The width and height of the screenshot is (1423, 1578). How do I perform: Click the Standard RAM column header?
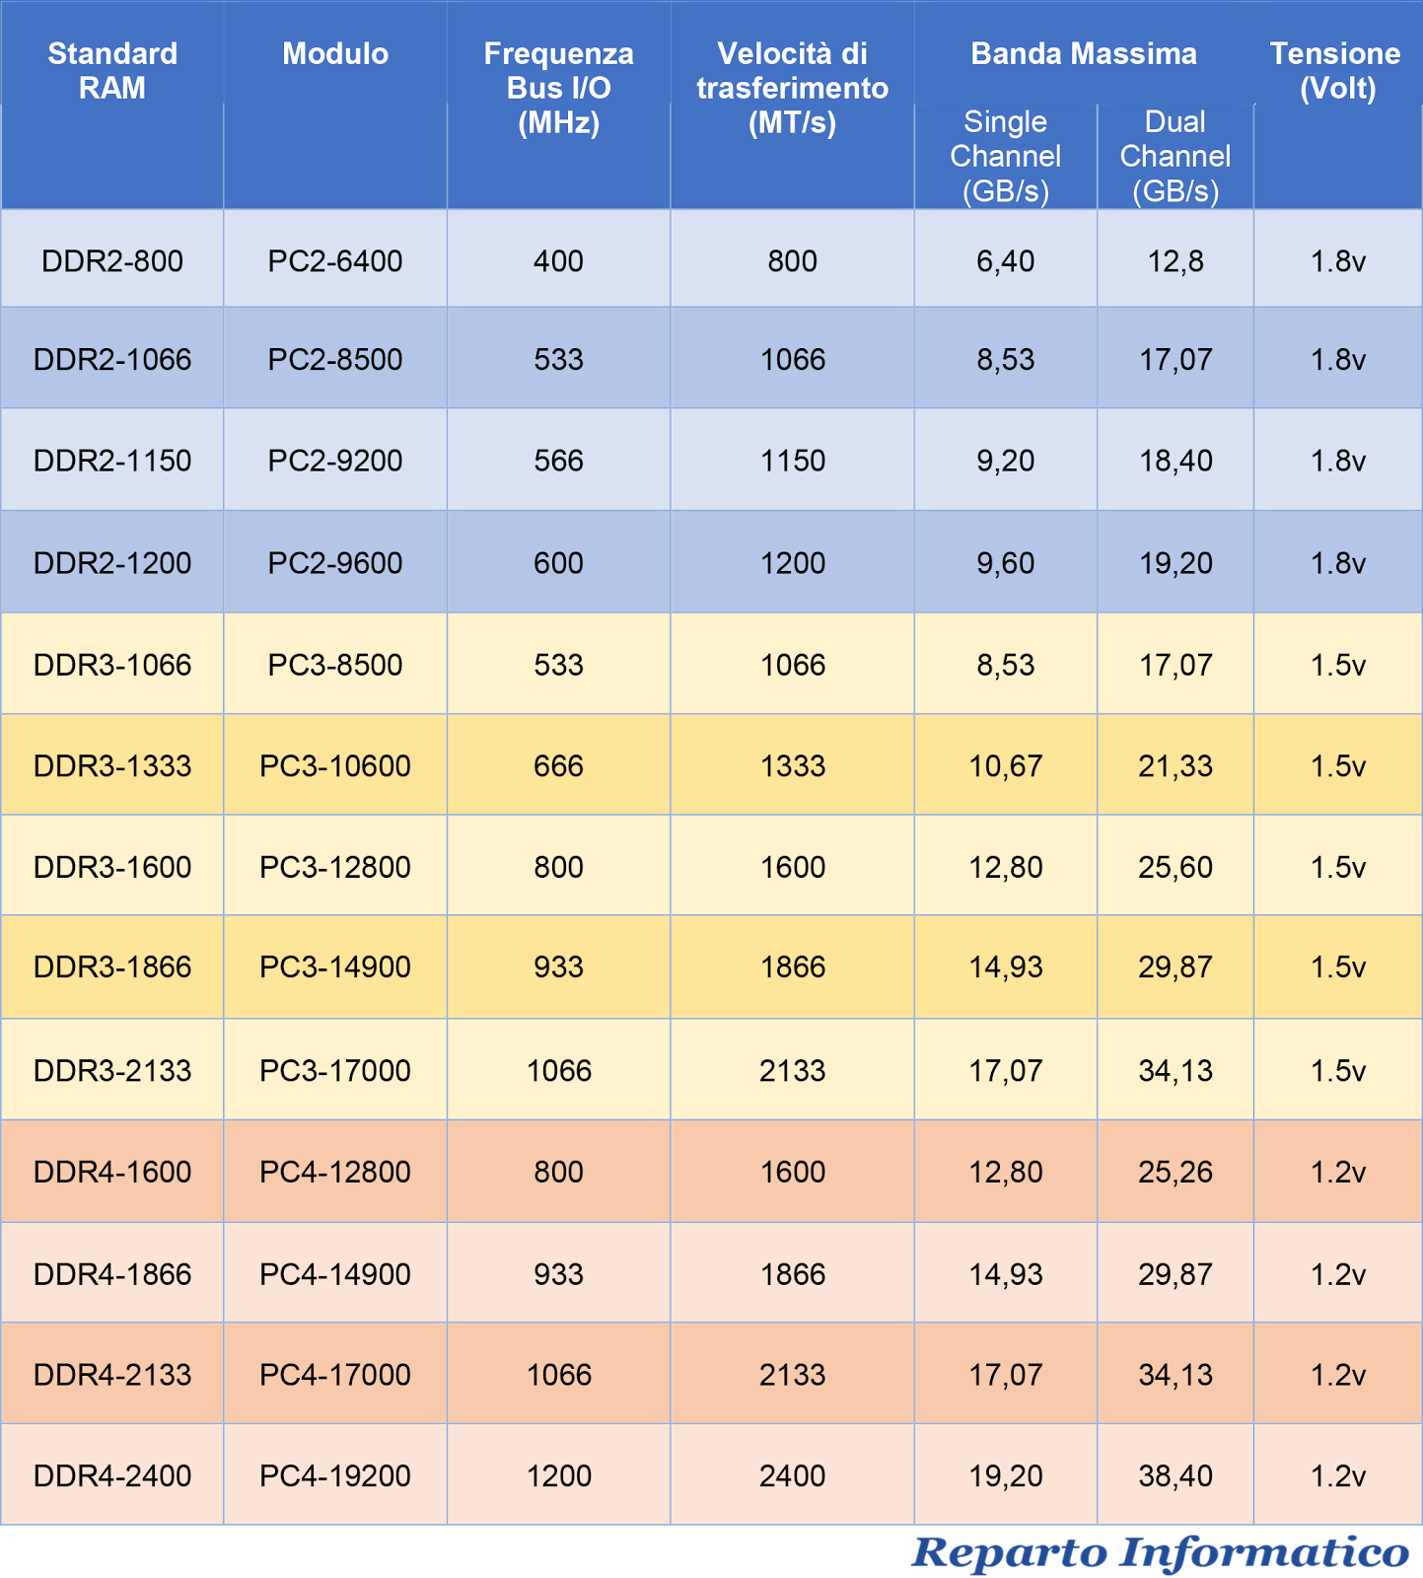coord(112,70)
